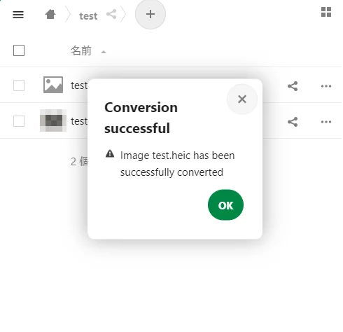The width and height of the screenshot is (343, 332).
Task: Open the hamburger navigation menu
Action: pyautogui.click(x=18, y=15)
